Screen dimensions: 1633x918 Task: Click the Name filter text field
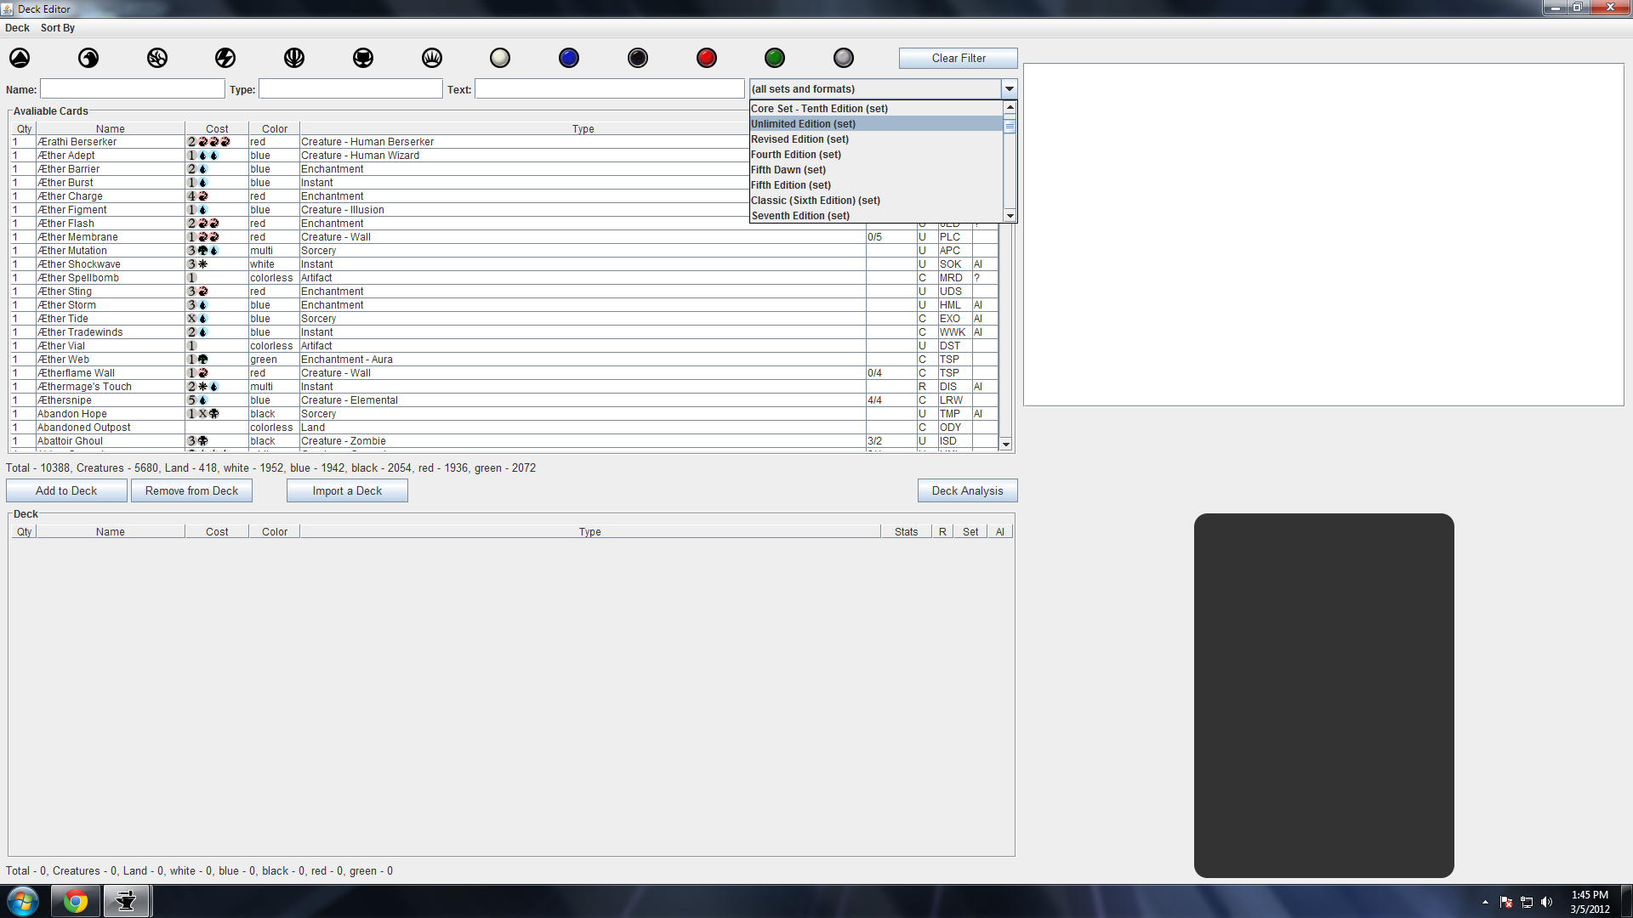coord(133,89)
